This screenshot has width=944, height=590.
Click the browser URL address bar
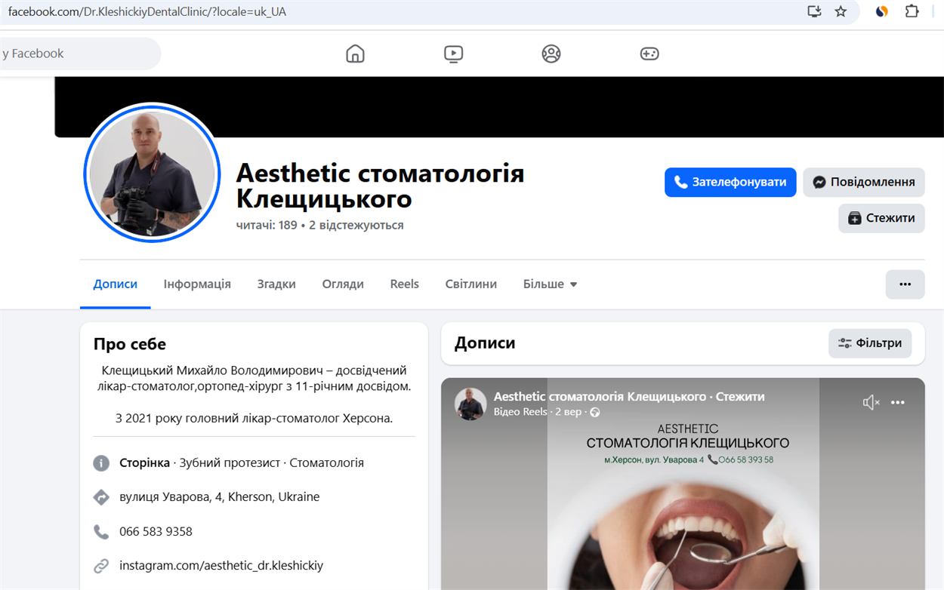click(x=400, y=12)
